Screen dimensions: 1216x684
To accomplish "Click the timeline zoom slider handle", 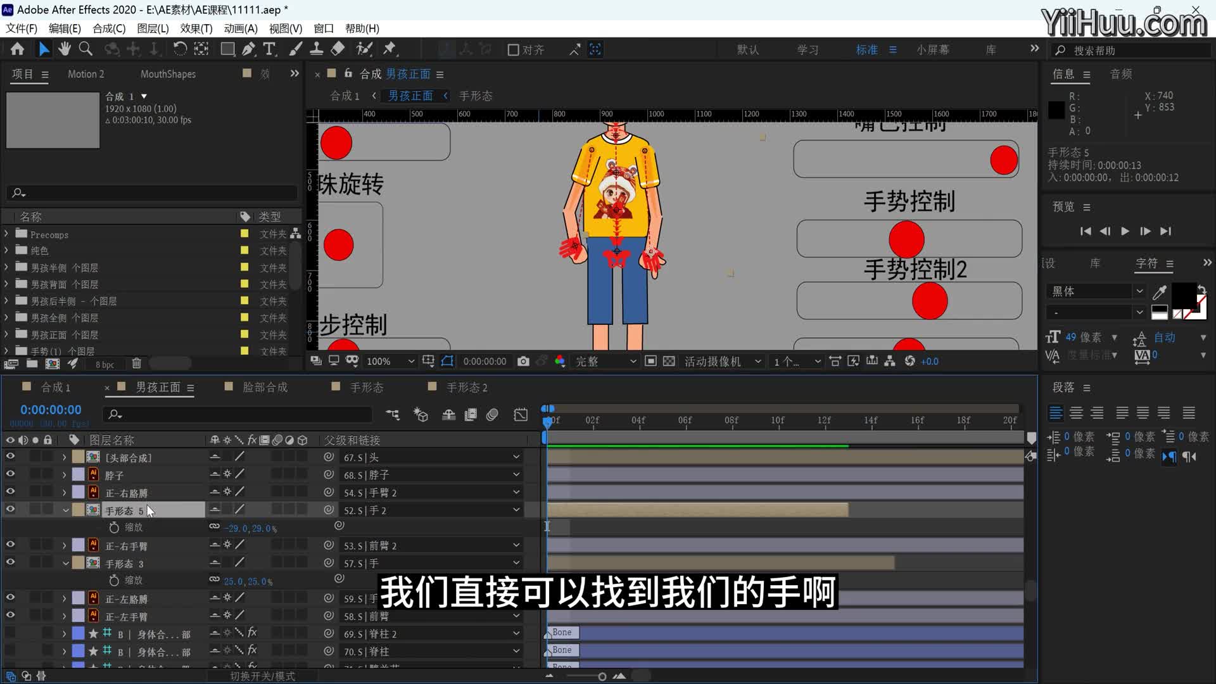I will click(602, 676).
